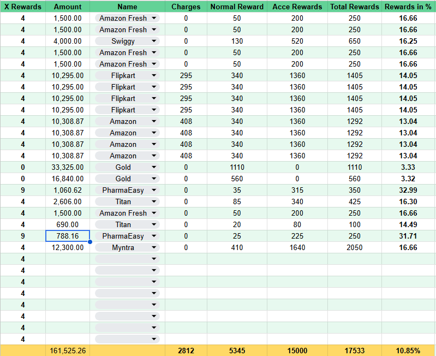This screenshot has height=356, width=436.
Task: Select the Amount column header
Action: (68, 7)
